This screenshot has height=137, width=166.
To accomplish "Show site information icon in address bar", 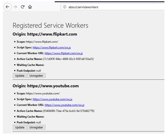I will tap(65, 7).
